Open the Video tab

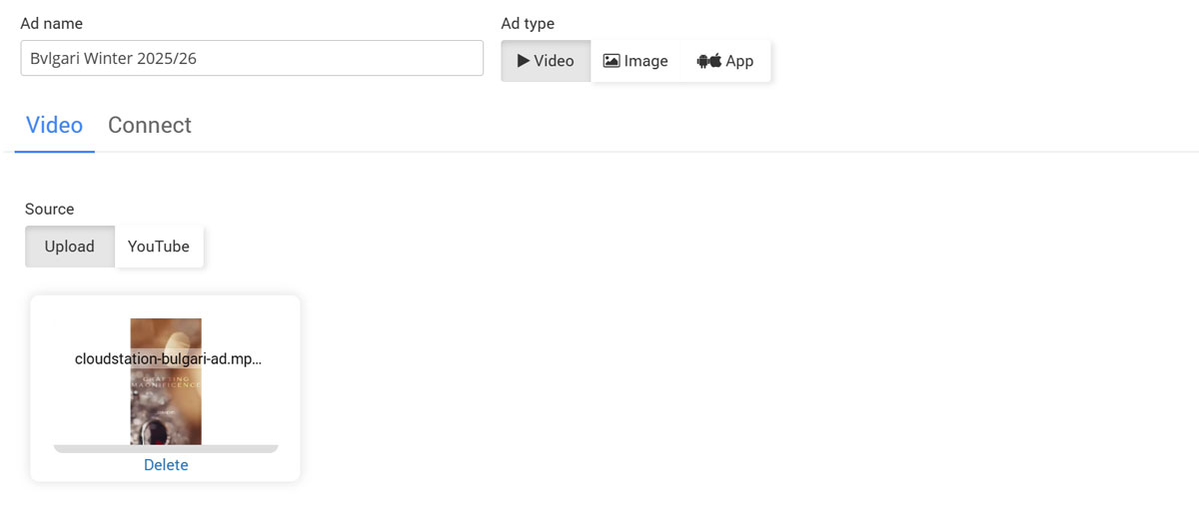(54, 126)
